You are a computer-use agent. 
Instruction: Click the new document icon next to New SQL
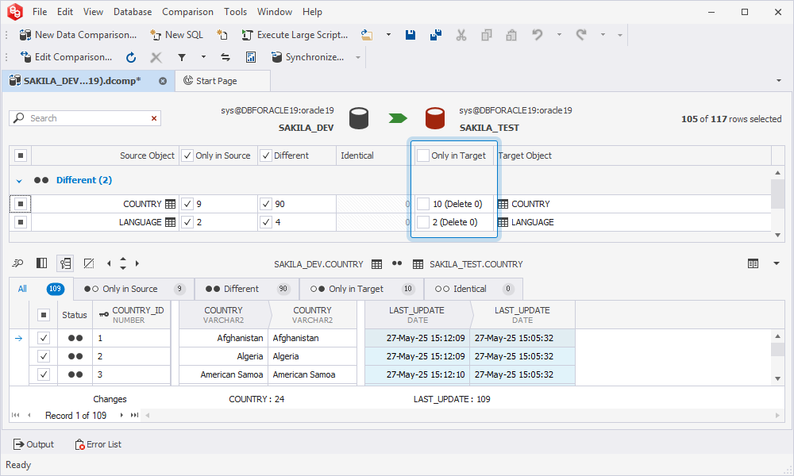click(x=222, y=35)
